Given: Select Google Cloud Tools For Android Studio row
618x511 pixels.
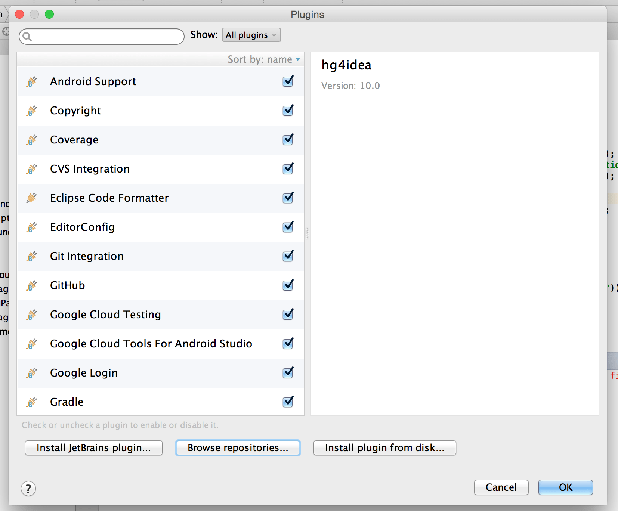Looking at the screenshot, I should (161, 344).
